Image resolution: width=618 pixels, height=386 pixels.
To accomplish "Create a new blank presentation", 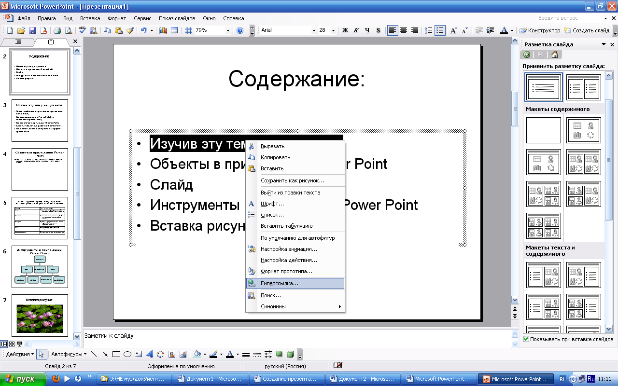I will tap(10, 30).
